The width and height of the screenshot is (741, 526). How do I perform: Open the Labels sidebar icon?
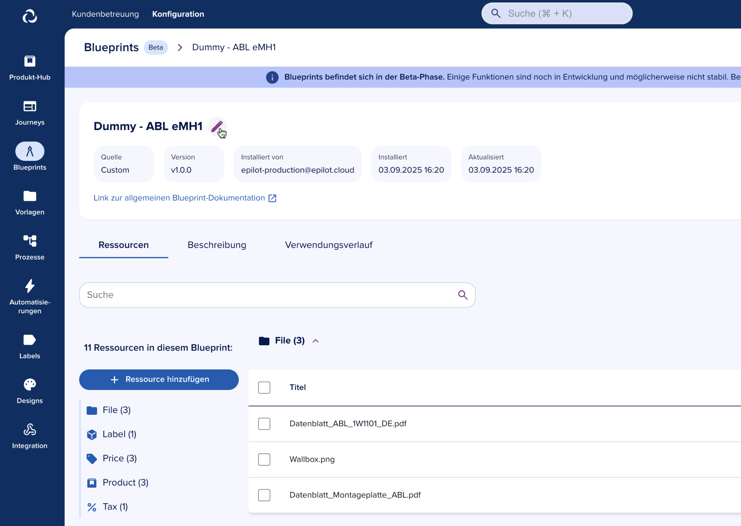pyautogui.click(x=30, y=340)
